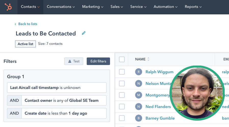
Task: Click Barney Gumble's avatar icon
Action: tap(138, 118)
